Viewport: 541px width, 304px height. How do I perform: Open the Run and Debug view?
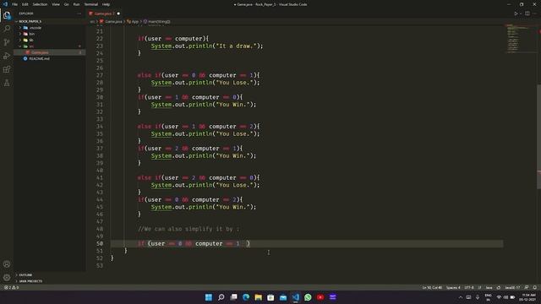click(7, 56)
